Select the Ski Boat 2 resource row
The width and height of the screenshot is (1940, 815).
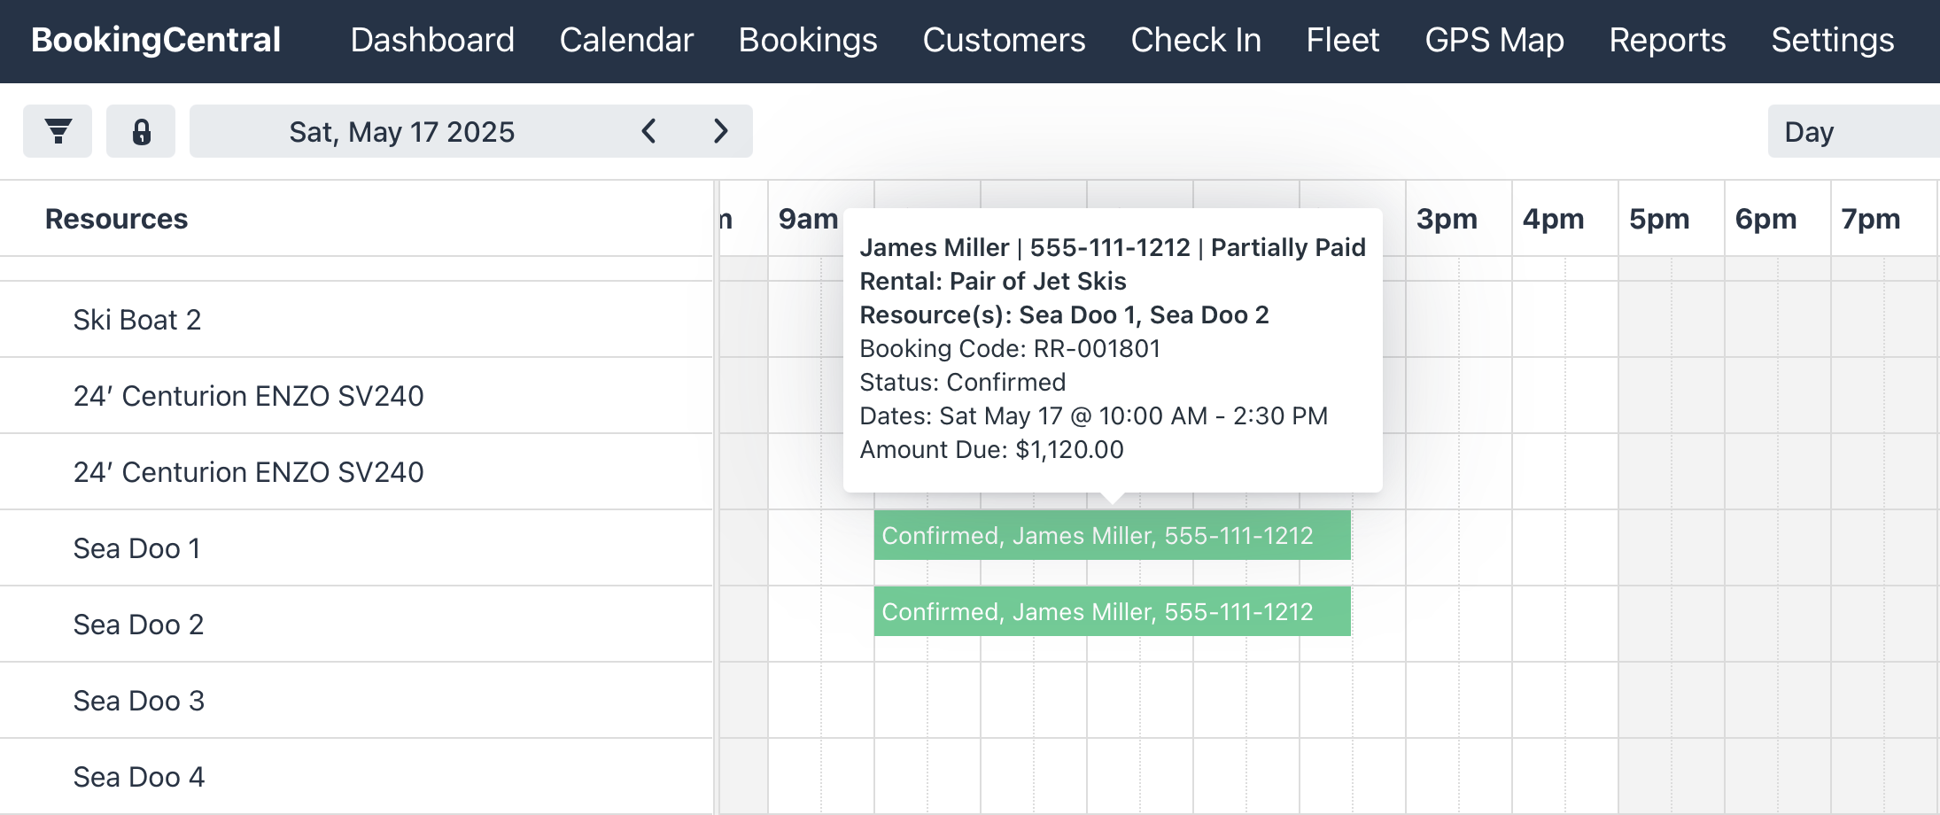click(356, 320)
